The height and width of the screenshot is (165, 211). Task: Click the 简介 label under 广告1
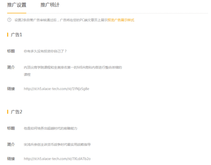[11, 67]
